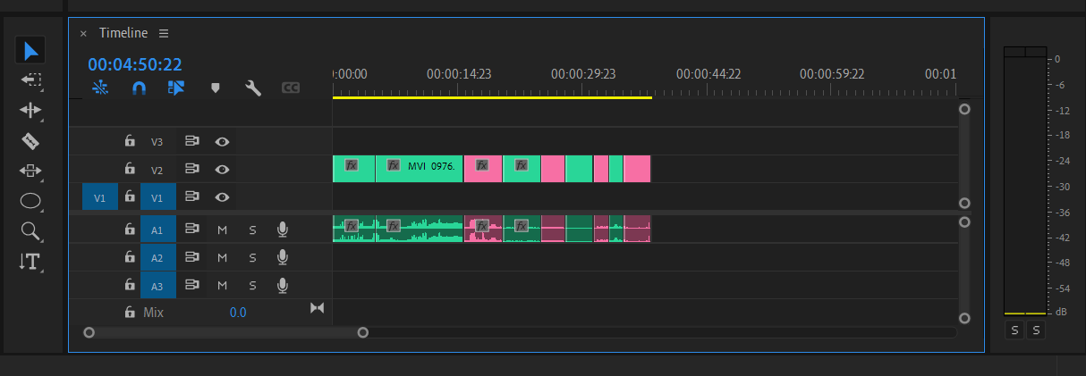This screenshot has height=376, width=1086.
Task: Choose the Slip tool
Action: 30,171
